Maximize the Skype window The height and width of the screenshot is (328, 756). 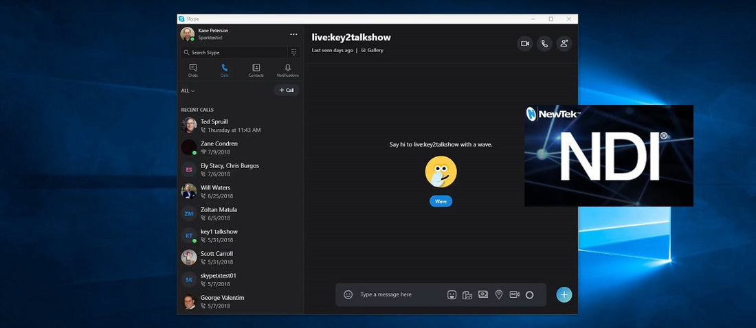551,19
